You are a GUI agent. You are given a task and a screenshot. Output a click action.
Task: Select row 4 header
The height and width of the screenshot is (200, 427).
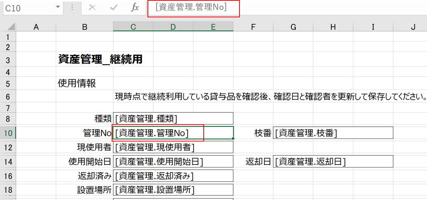click(8, 72)
